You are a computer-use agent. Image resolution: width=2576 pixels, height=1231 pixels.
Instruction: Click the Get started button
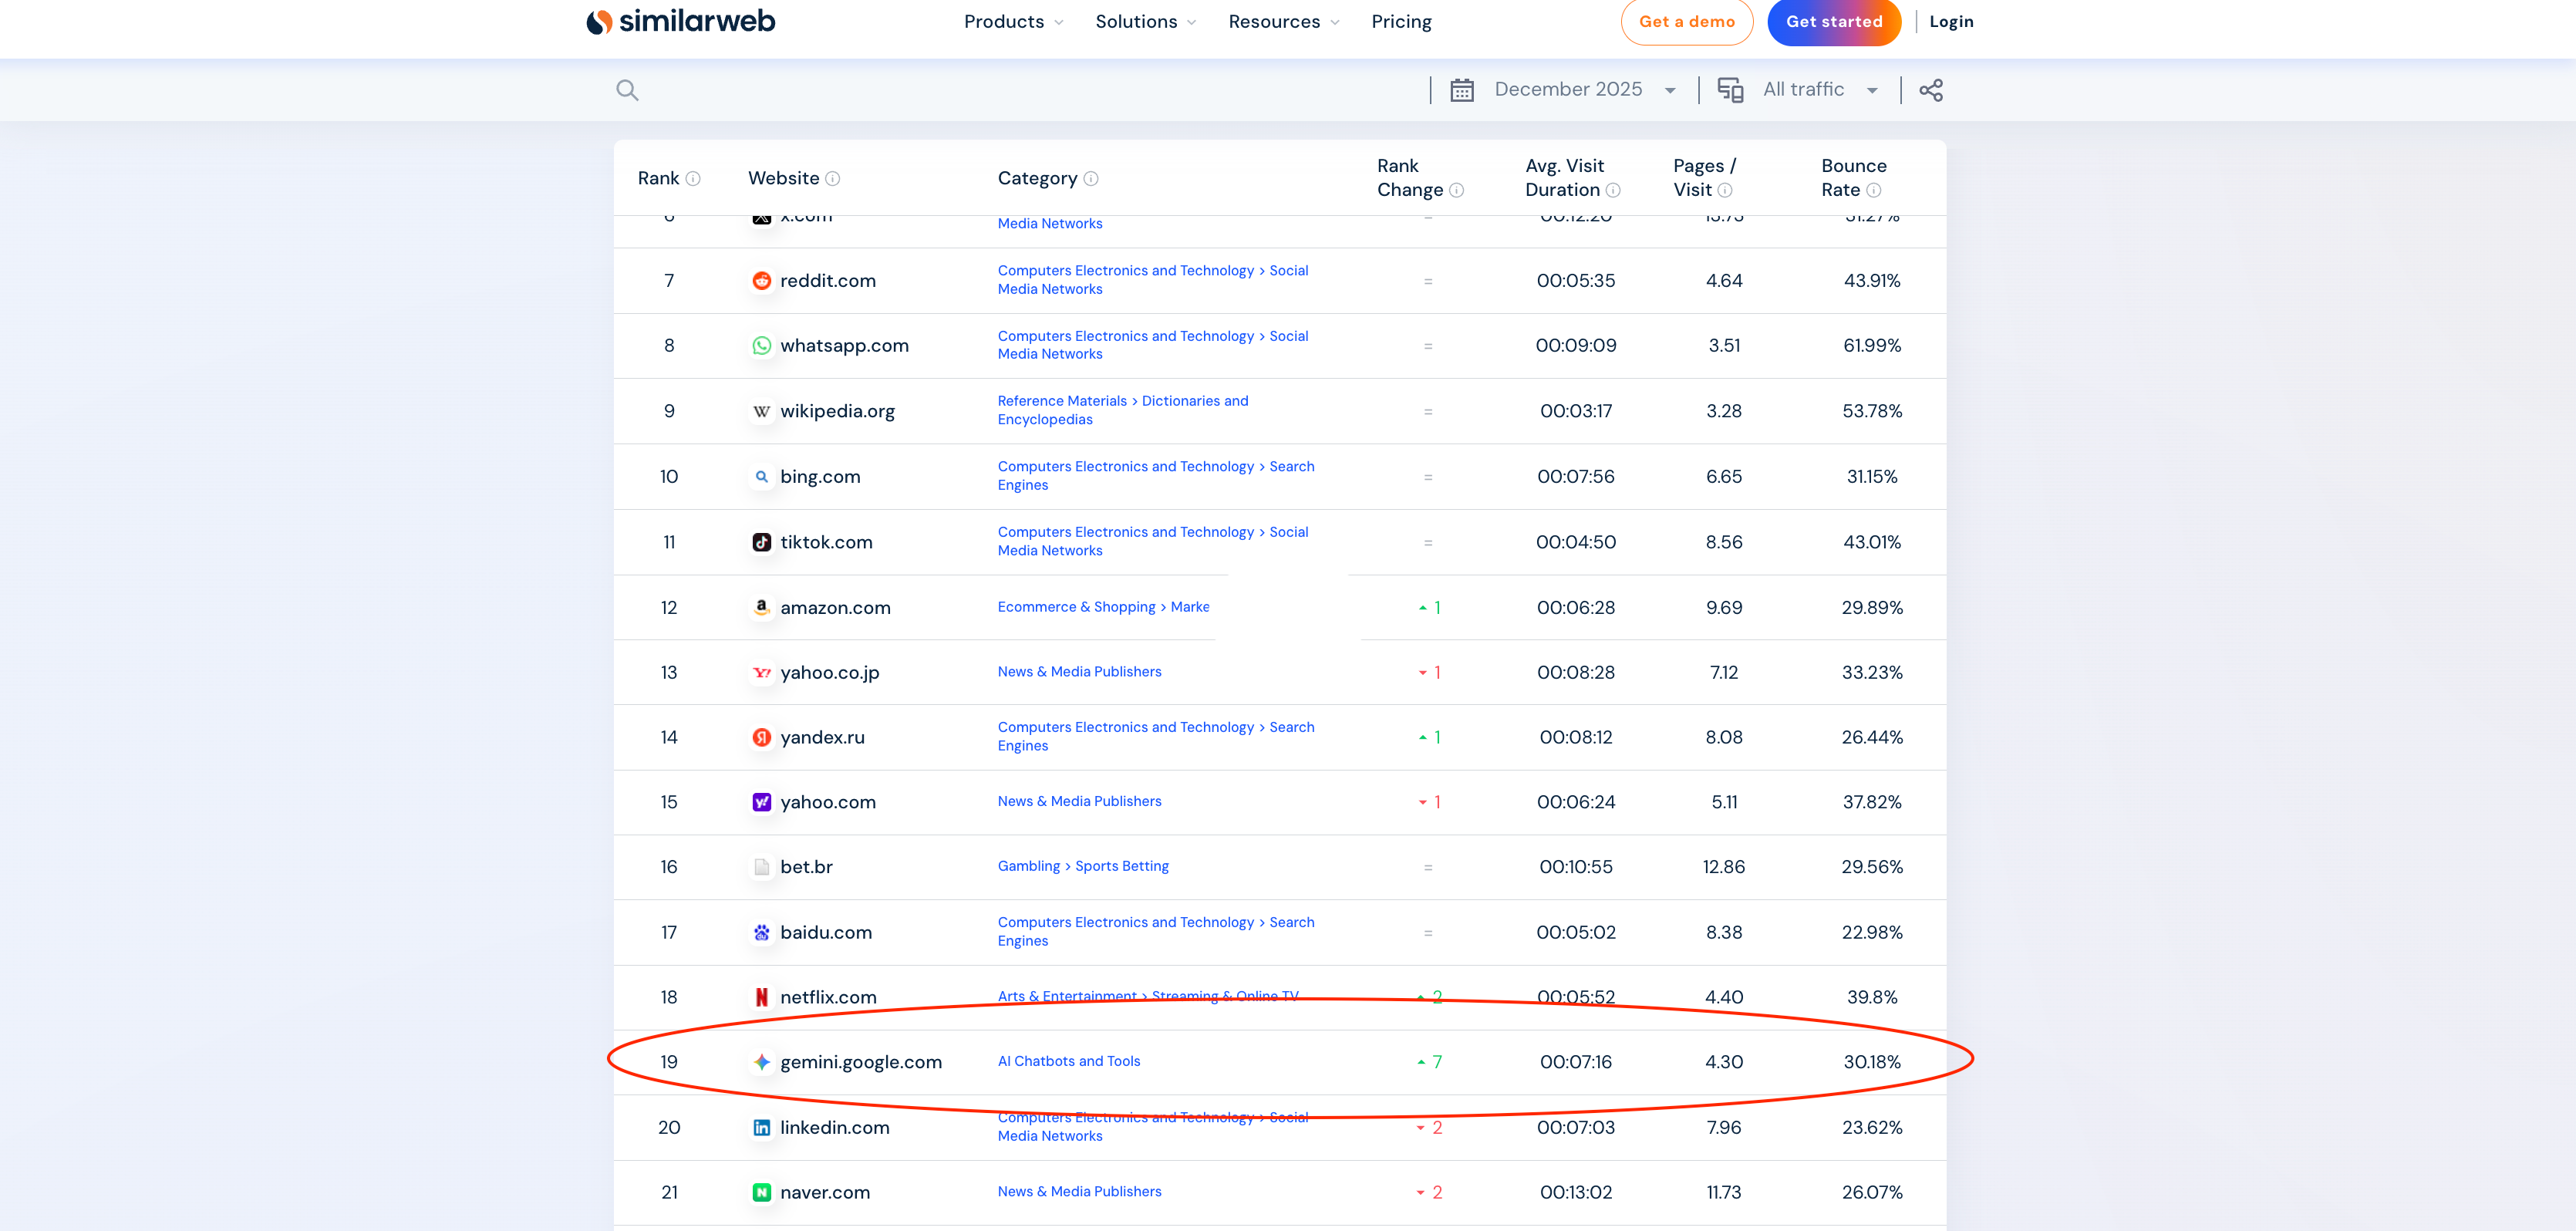click(x=1834, y=22)
